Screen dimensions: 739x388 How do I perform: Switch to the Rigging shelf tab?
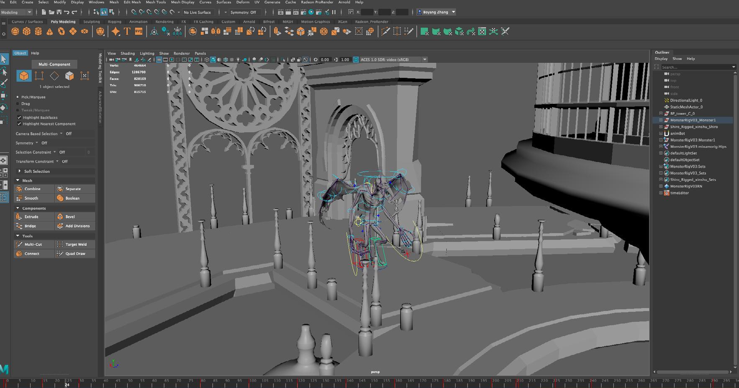[115, 22]
